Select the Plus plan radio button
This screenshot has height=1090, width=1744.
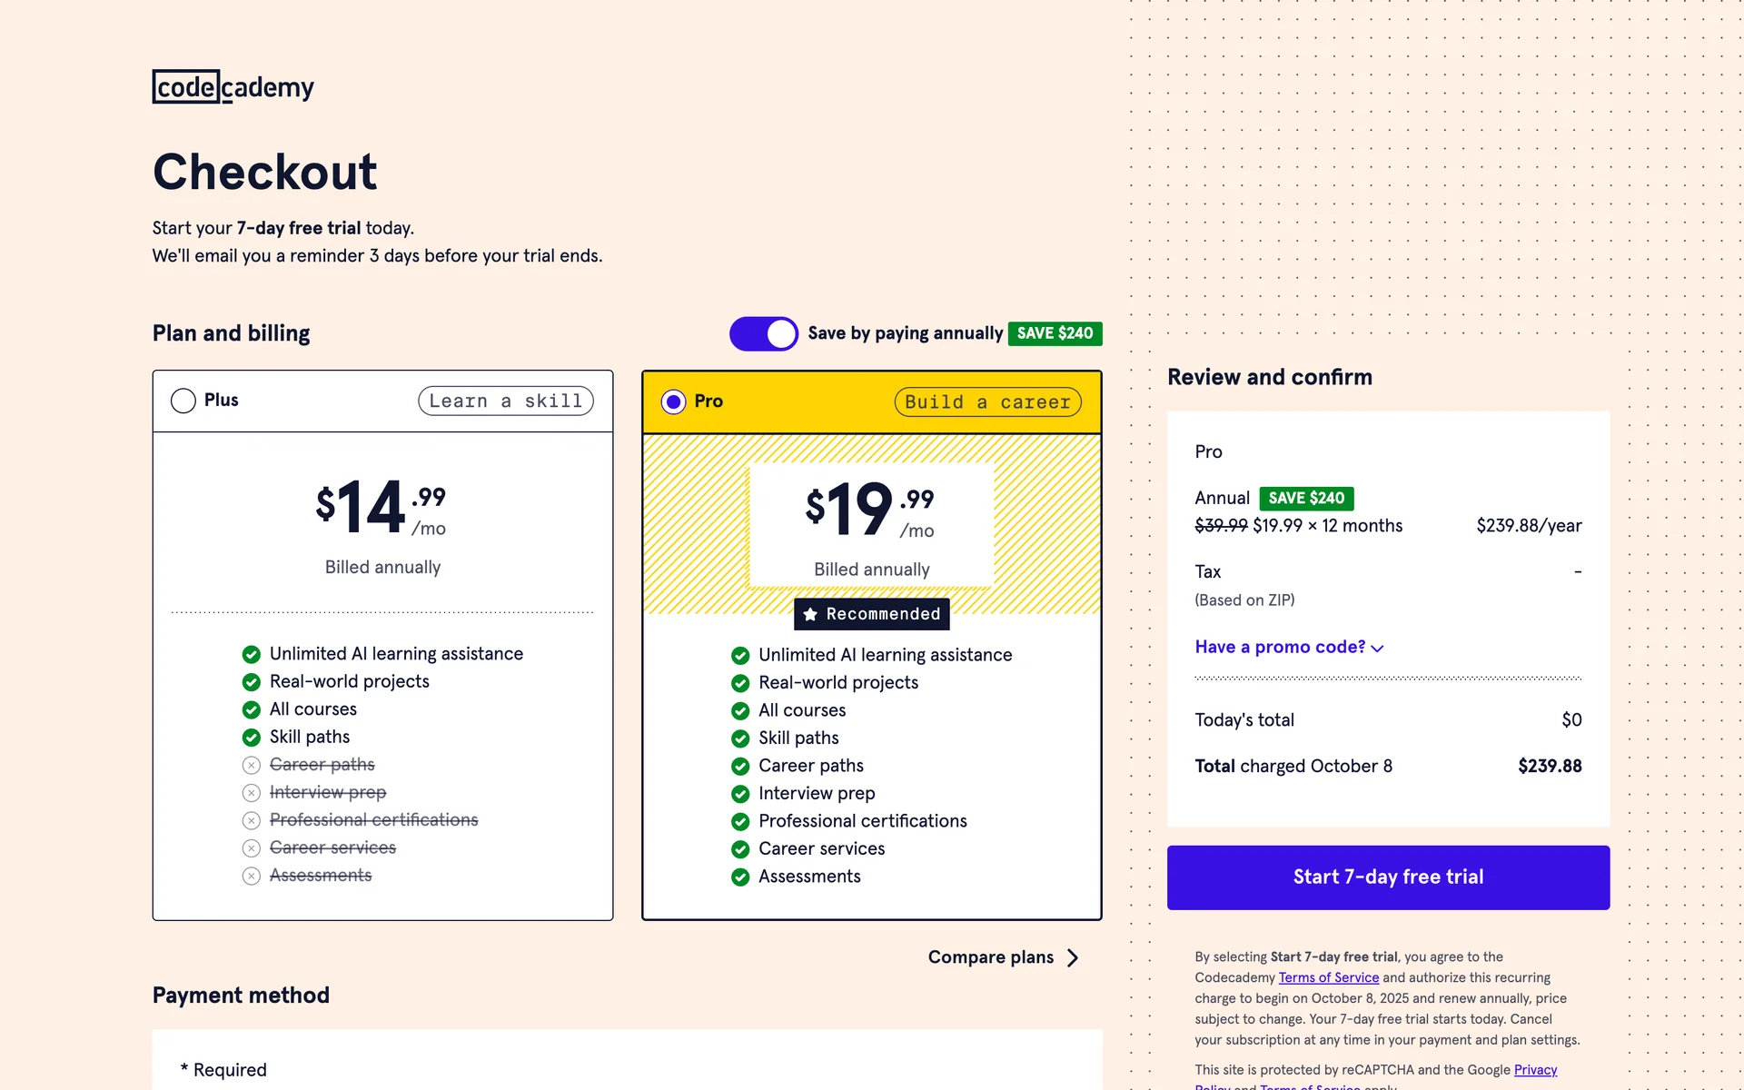[183, 401]
